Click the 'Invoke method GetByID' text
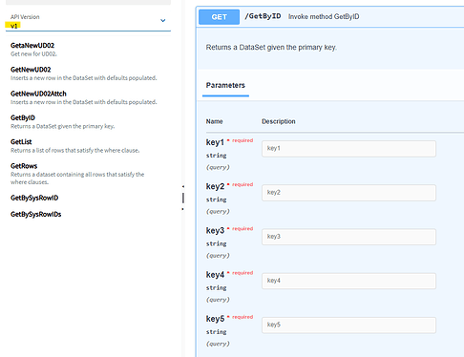This screenshot has height=357, width=464. coord(324,17)
